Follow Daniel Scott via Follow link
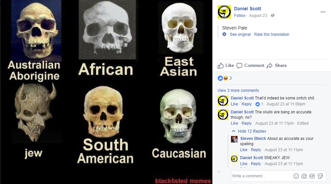 240,16
